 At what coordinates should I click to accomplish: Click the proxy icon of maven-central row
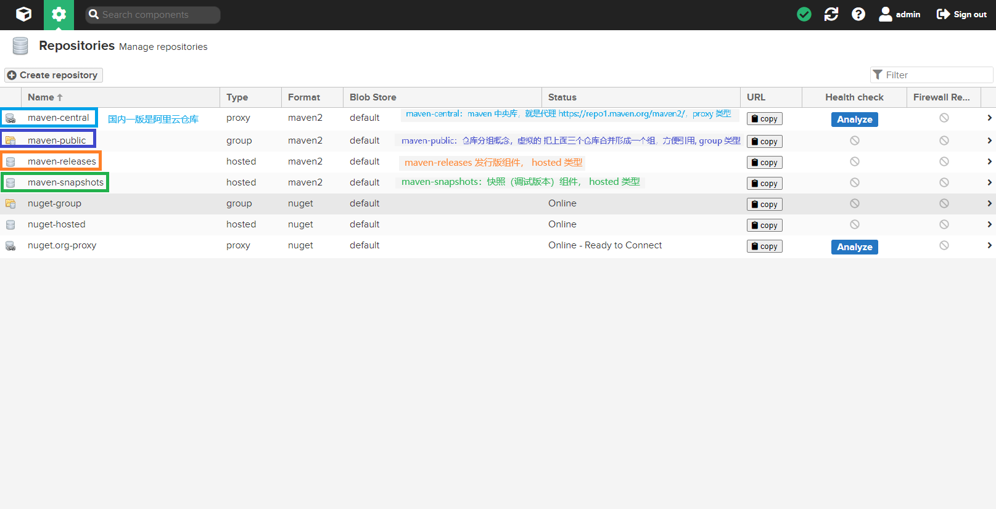pos(10,118)
